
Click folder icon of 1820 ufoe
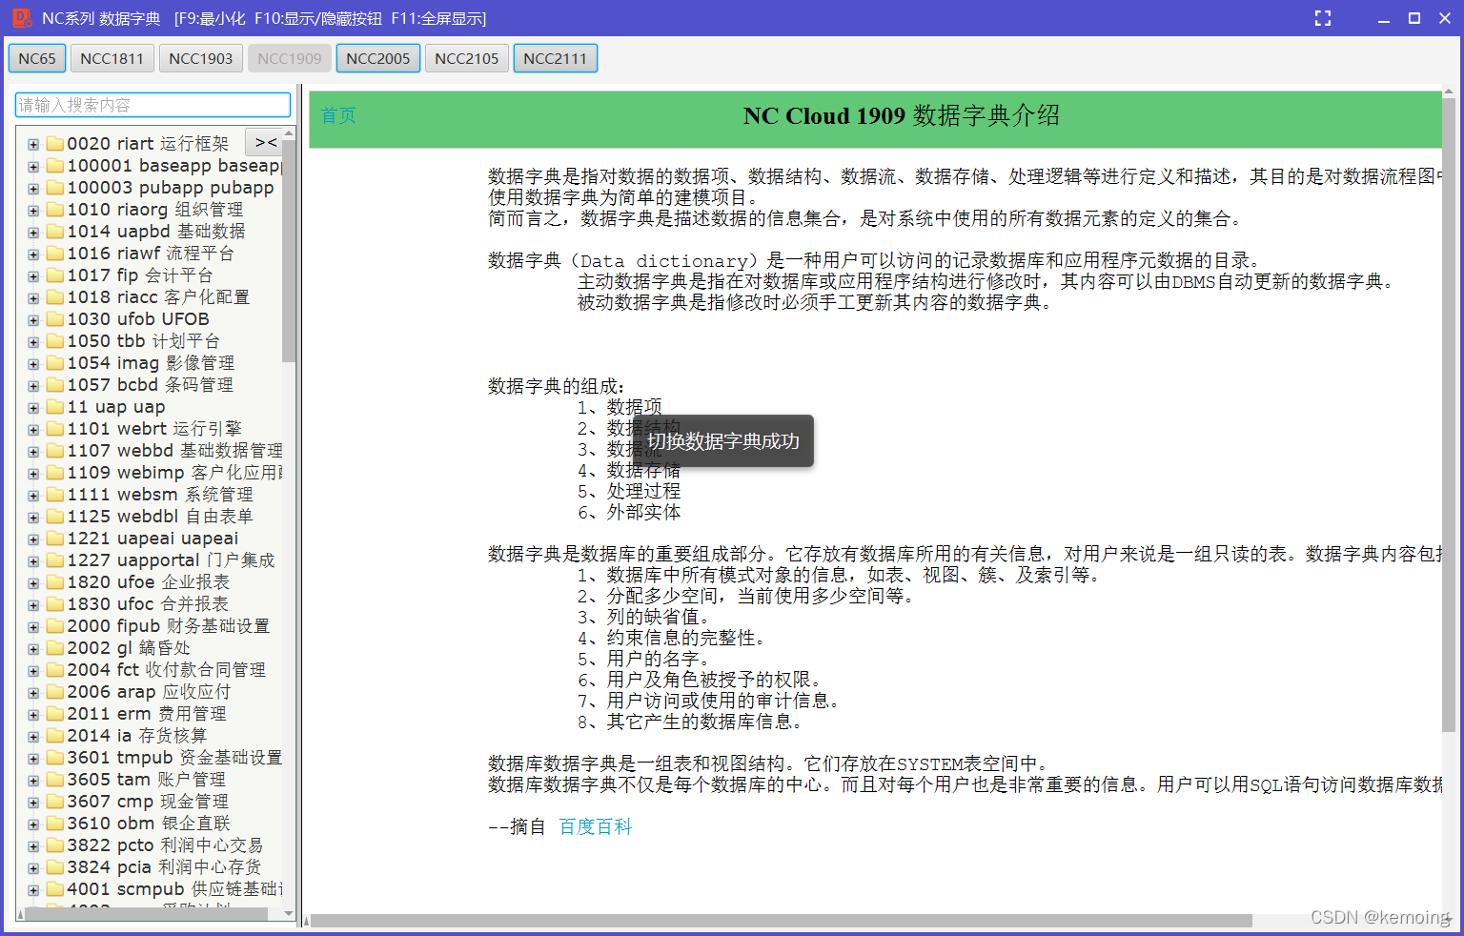click(x=55, y=582)
